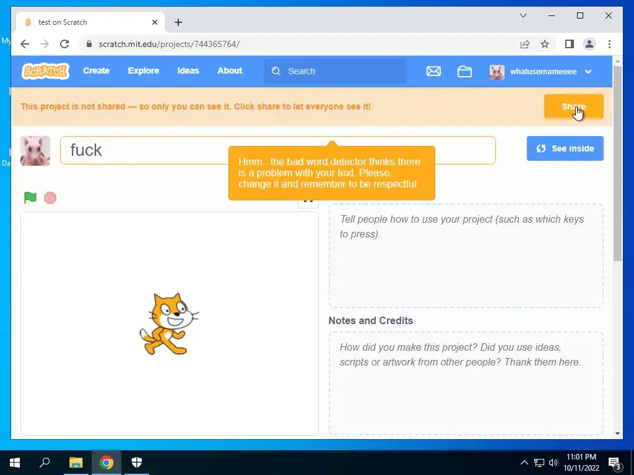Click the scrollbar down arrow
The image size is (634, 475).
617,434
